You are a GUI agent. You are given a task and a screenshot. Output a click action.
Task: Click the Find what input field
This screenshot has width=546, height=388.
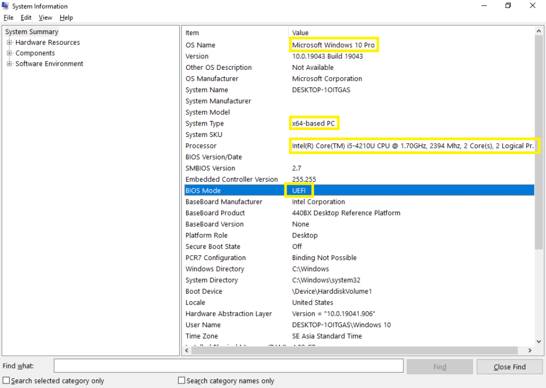coord(229,366)
